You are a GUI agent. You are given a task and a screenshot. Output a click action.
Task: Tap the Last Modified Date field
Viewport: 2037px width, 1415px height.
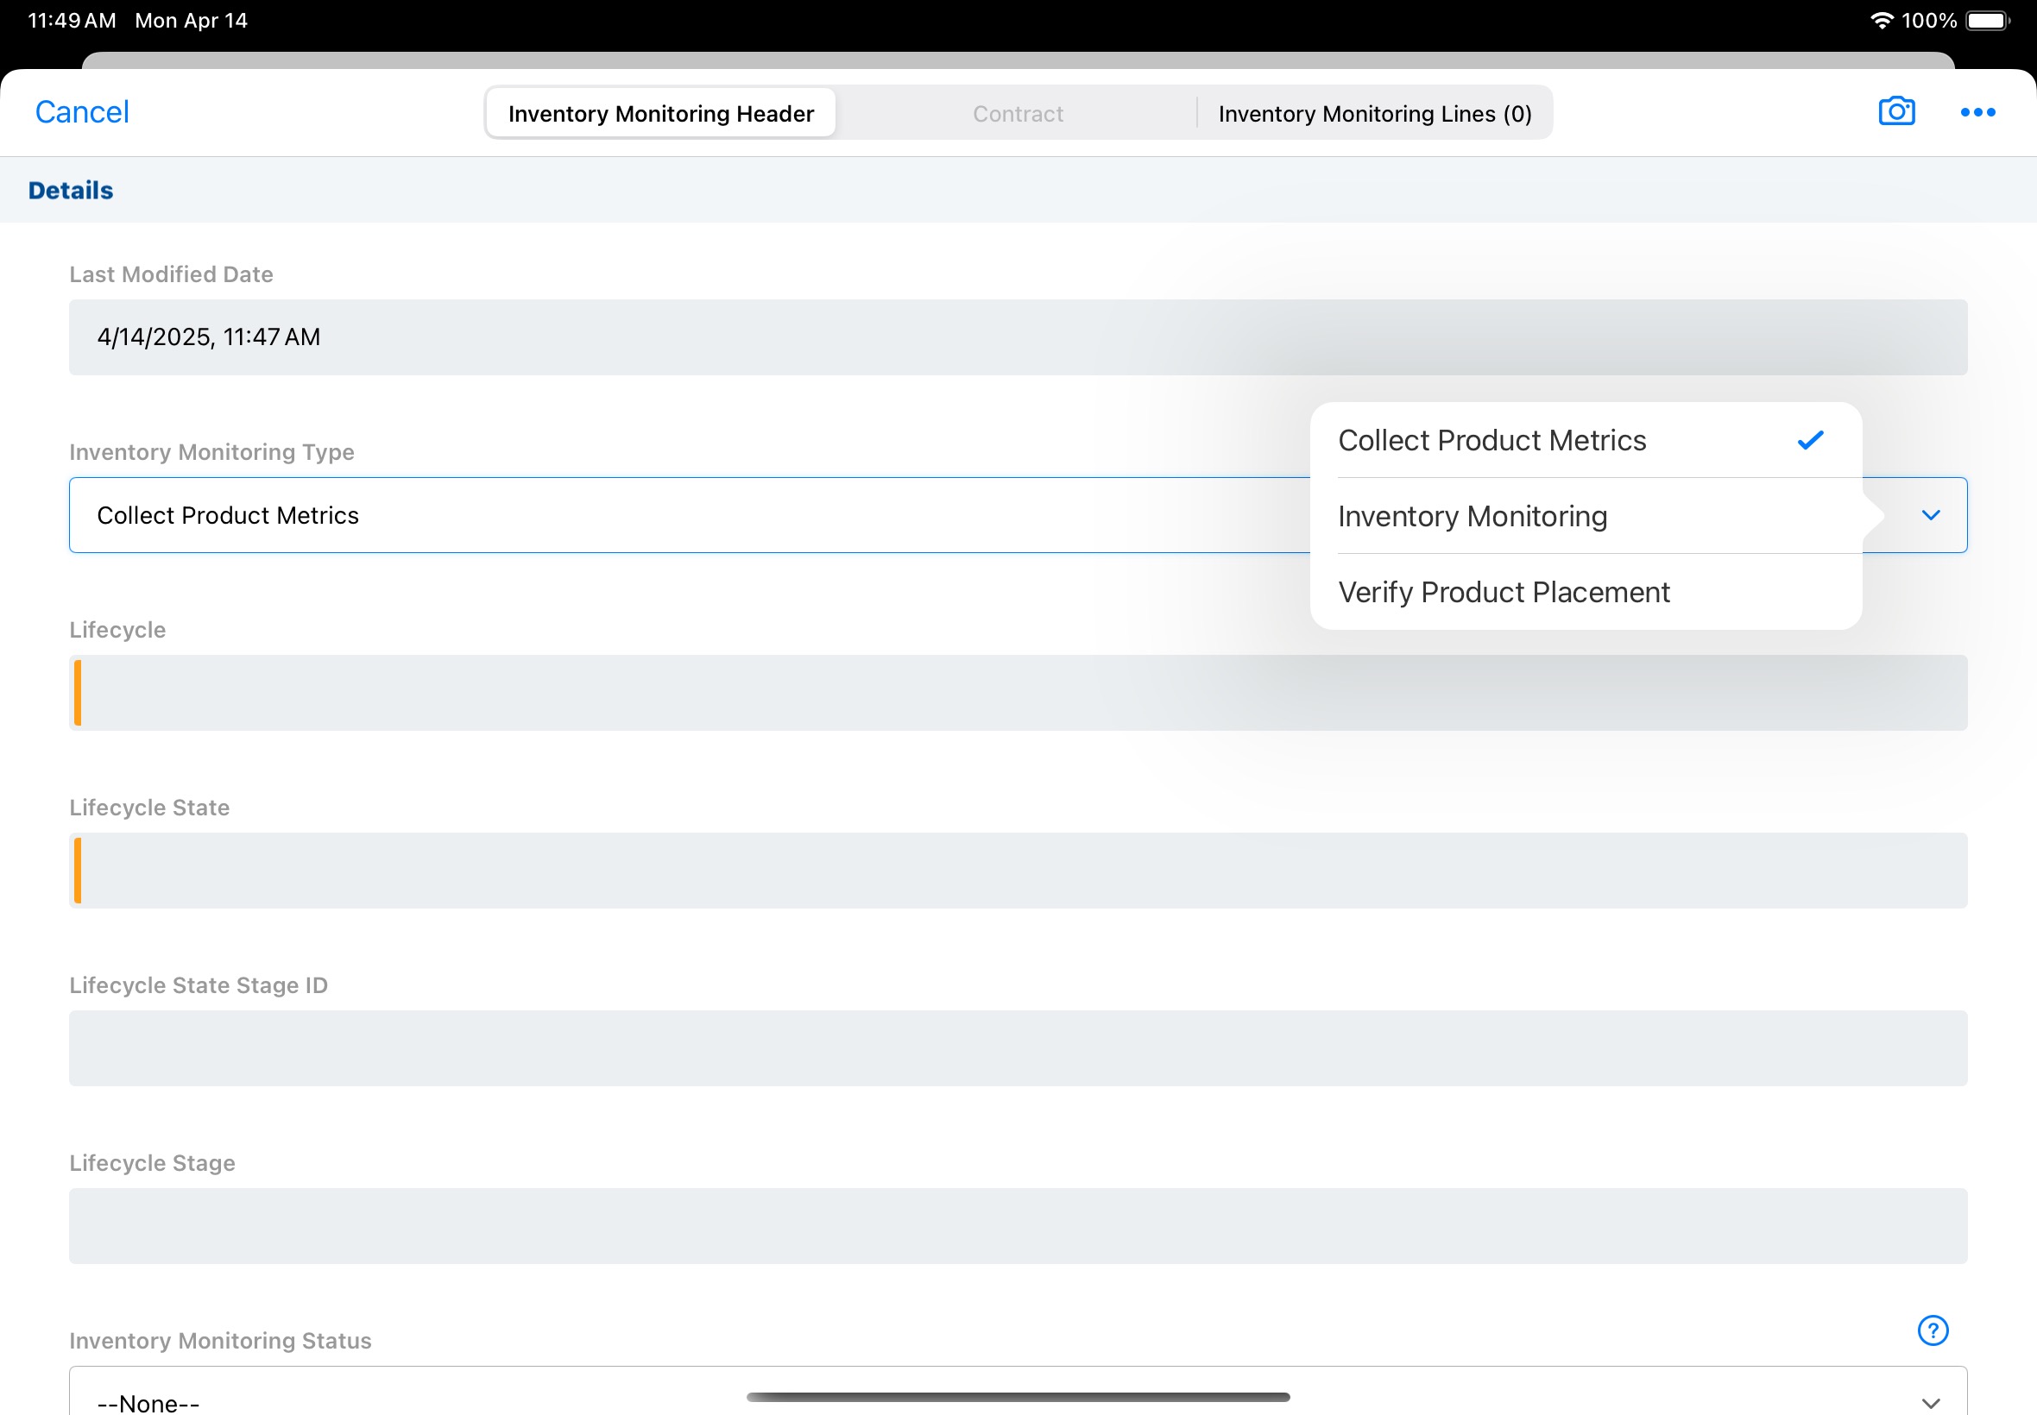pyautogui.click(x=1017, y=336)
